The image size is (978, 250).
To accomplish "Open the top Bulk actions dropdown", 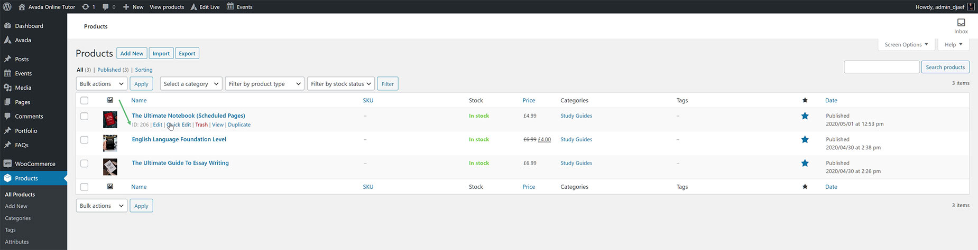I will pos(102,84).
